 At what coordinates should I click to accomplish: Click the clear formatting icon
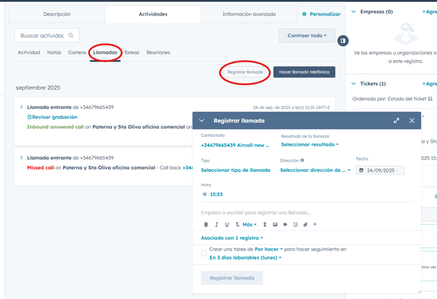pyautogui.click(x=237, y=225)
